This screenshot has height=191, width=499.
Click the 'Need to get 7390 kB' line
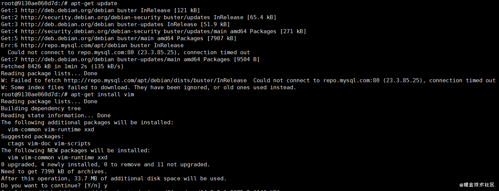(x=54, y=171)
